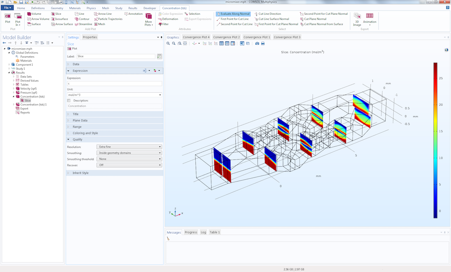
Task: Switch to the Convergence Plot 2 tab
Action: [x=226, y=37]
